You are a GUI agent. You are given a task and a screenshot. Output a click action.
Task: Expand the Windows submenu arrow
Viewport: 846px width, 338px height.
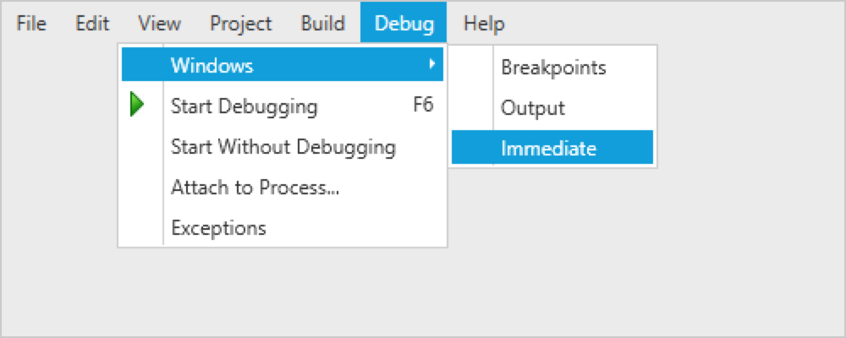pyautogui.click(x=432, y=64)
